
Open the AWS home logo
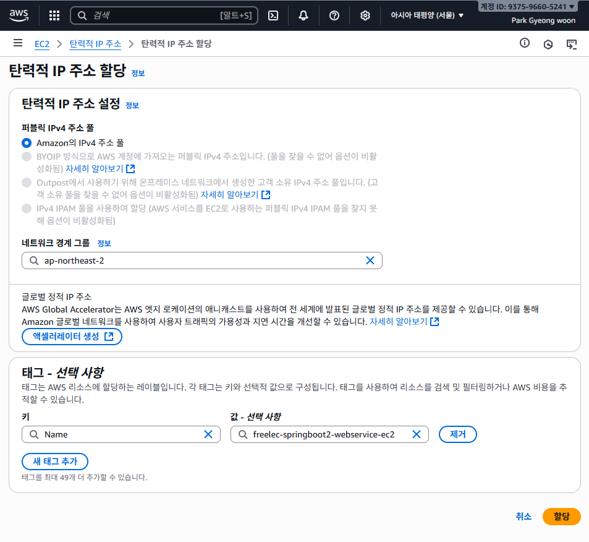click(x=19, y=15)
